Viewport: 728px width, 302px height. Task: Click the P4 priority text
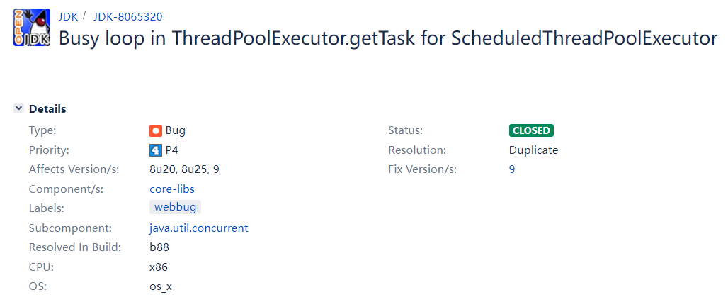(x=172, y=150)
